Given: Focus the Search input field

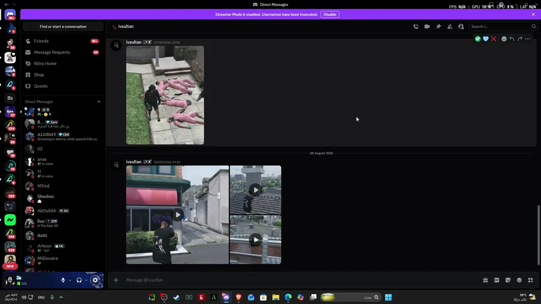Looking at the screenshot, I should (503, 27).
